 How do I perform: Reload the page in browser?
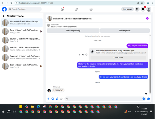(11, 3)
